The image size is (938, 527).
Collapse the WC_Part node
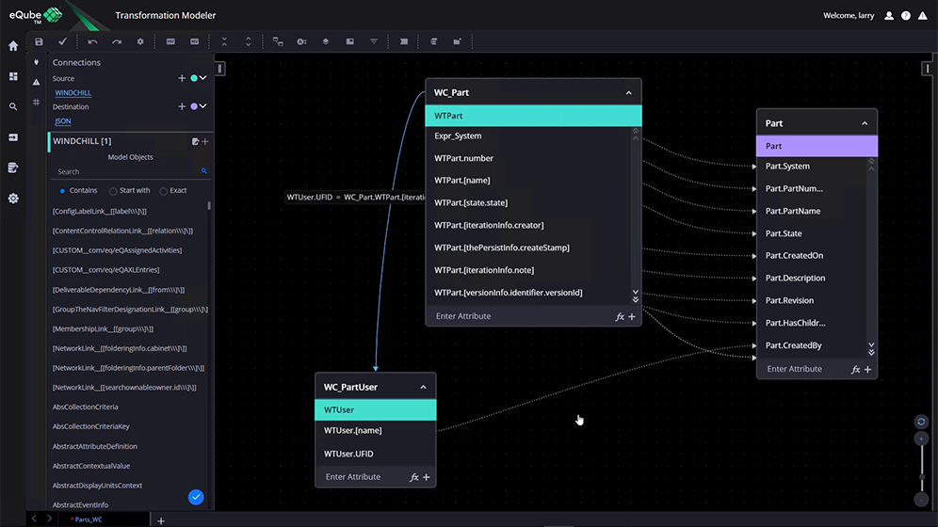coord(629,92)
